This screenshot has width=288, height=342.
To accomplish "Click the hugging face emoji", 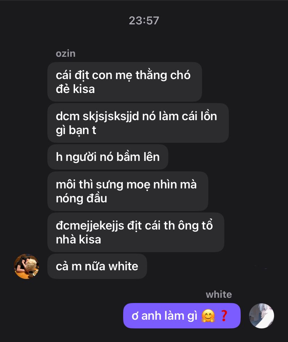I will [x=208, y=316].
